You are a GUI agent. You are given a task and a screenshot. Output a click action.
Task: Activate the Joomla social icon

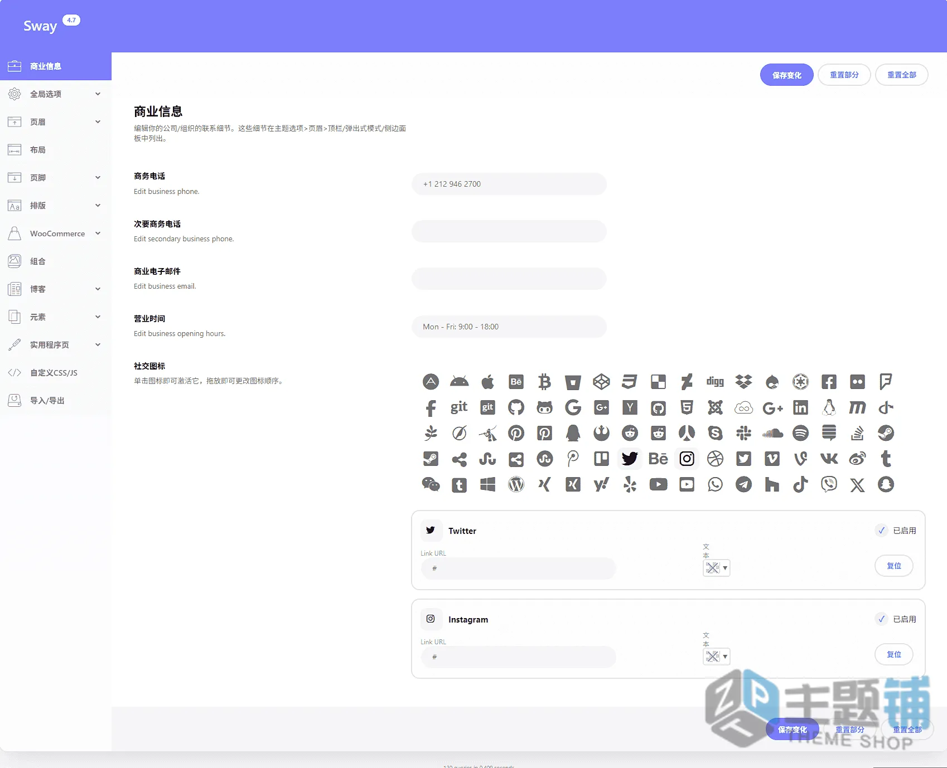point(715,407)
